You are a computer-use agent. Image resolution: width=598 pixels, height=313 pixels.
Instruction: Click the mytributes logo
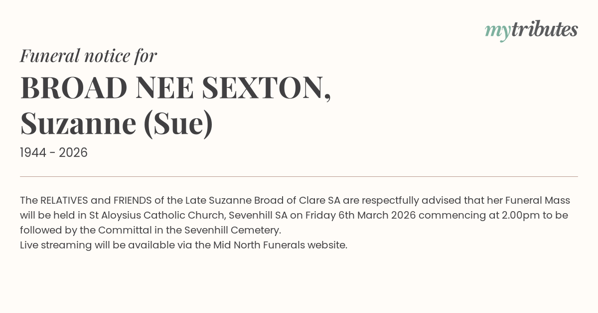(x=531, y=30)
